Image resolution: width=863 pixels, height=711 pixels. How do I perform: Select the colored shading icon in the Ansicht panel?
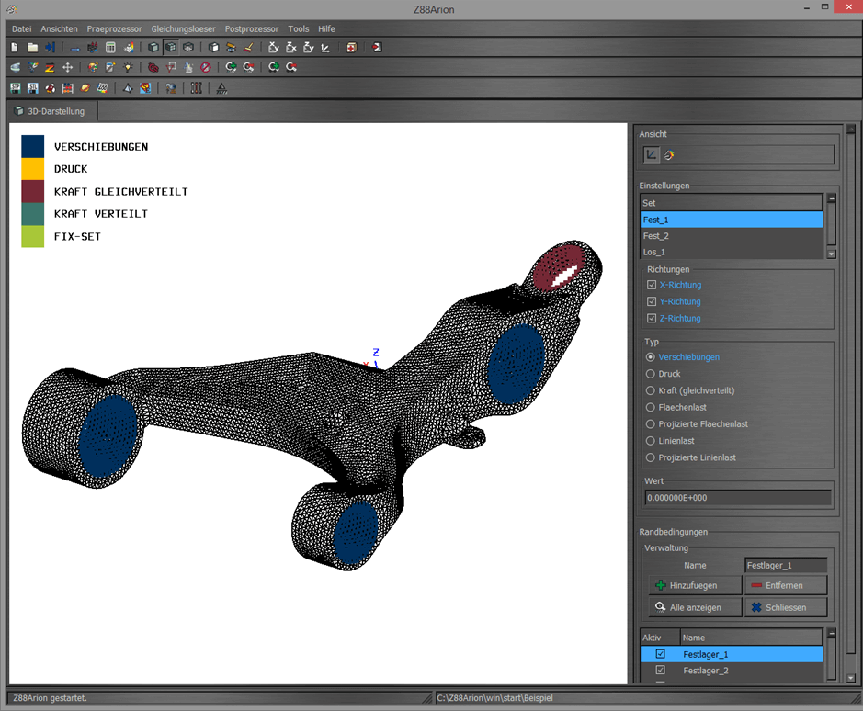coord(669,154)
